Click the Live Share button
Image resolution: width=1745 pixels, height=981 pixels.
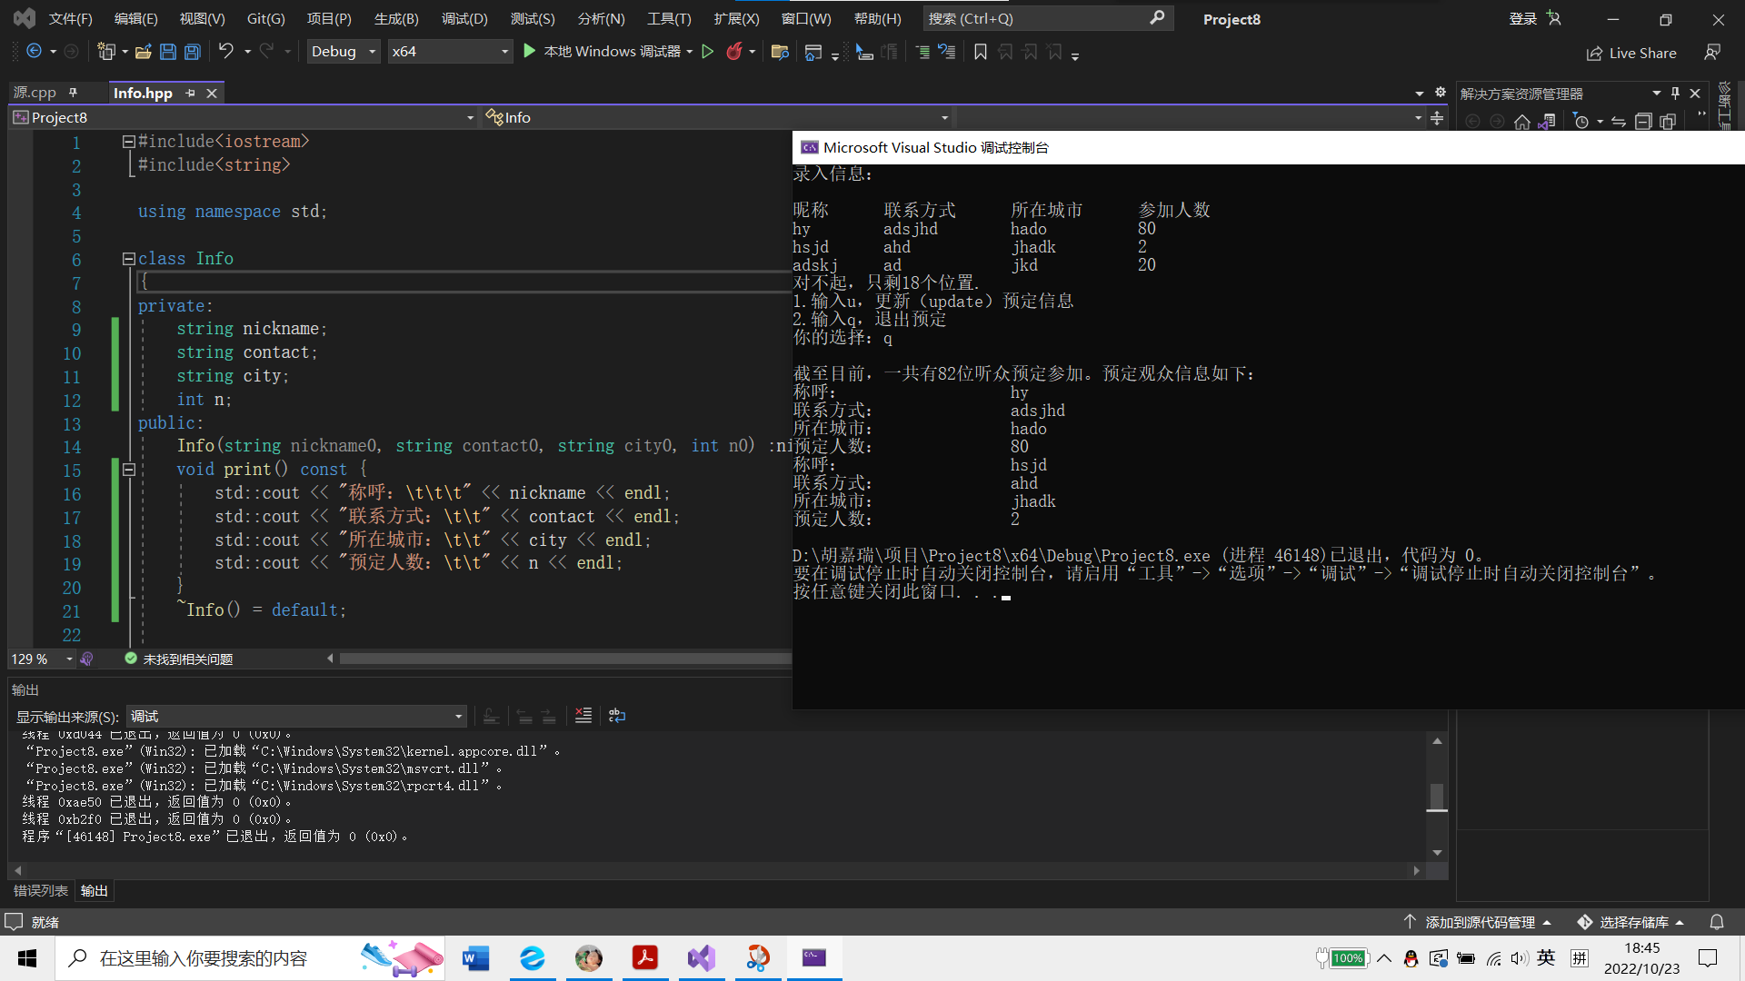coord(1631,53)
